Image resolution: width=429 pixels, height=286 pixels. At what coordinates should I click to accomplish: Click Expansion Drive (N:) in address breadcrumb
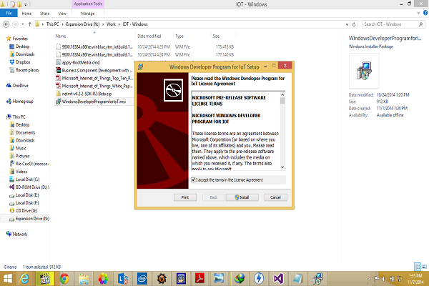pyautogui.click(x=83, y=24)
